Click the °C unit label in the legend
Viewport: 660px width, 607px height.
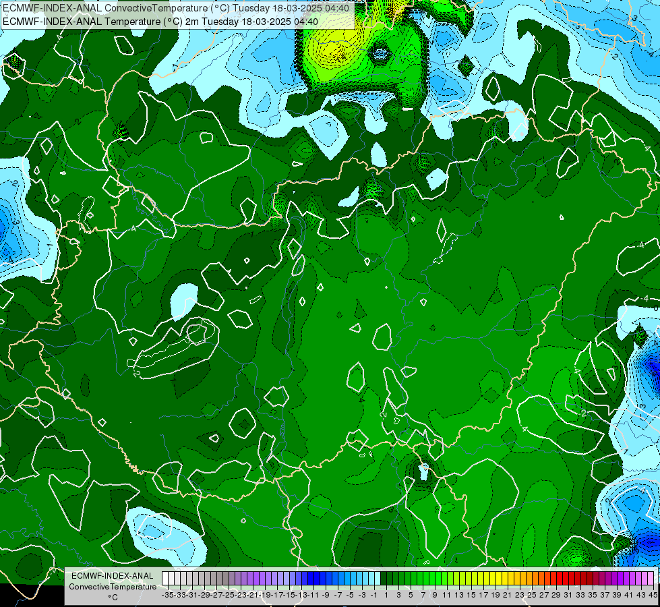pyautogui.click(x=113, y=598)
